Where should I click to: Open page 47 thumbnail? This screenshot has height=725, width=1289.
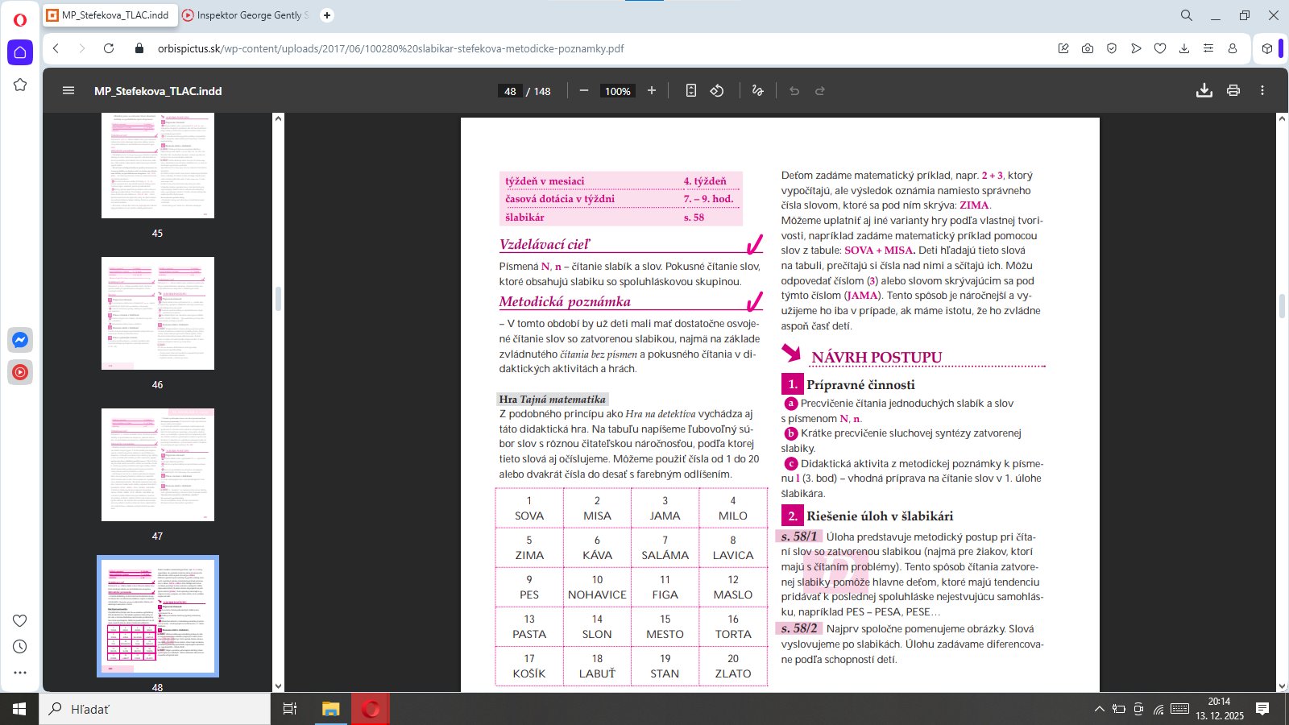[x=158, y=465]
